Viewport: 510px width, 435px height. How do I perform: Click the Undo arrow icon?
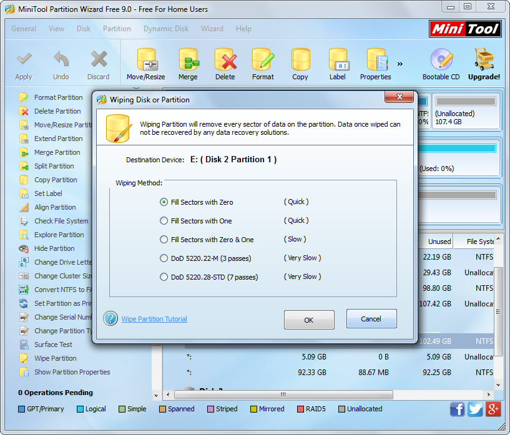pos(61,61)
